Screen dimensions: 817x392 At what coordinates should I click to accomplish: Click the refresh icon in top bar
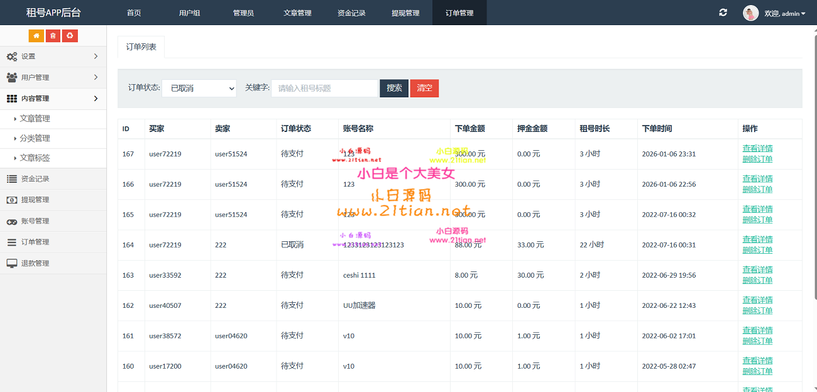coord(723,13)
